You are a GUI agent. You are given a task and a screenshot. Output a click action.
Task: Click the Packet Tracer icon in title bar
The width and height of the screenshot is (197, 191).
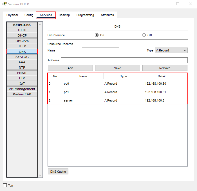coord(5,4)
